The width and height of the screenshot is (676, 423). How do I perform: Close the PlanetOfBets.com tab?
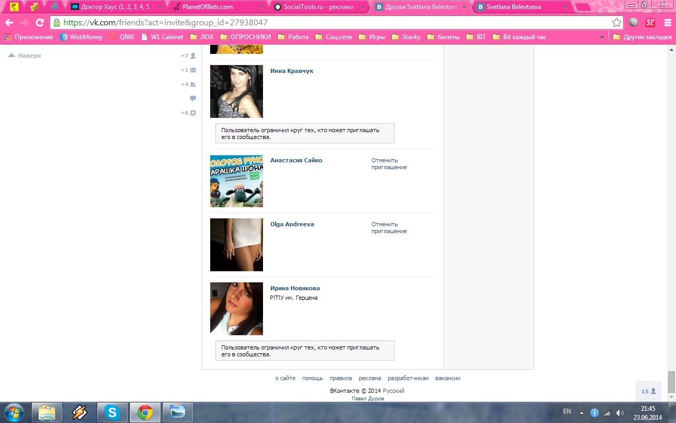click(x=262, y=7)
